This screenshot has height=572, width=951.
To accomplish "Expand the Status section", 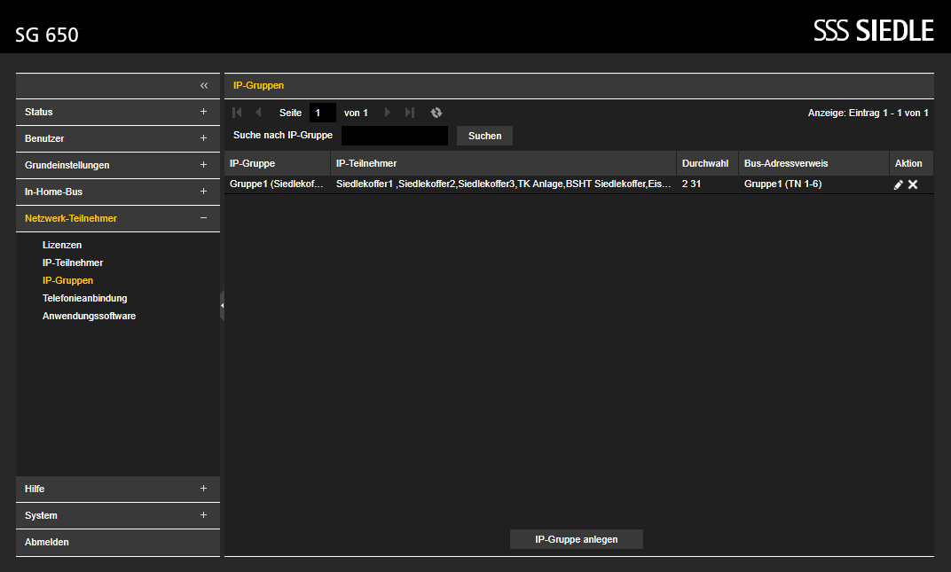I will pos(203,112).
